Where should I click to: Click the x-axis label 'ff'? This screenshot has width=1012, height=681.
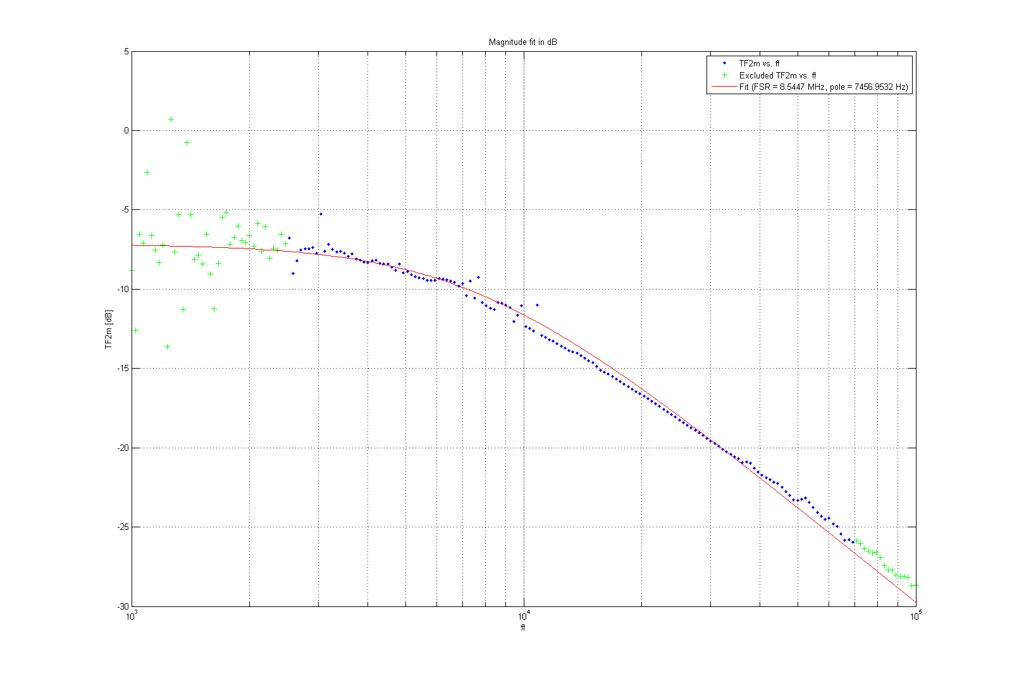point(523,628)
